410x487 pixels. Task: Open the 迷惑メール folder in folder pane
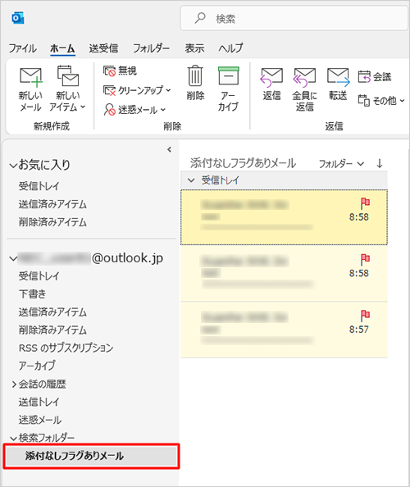click(40, 420)
